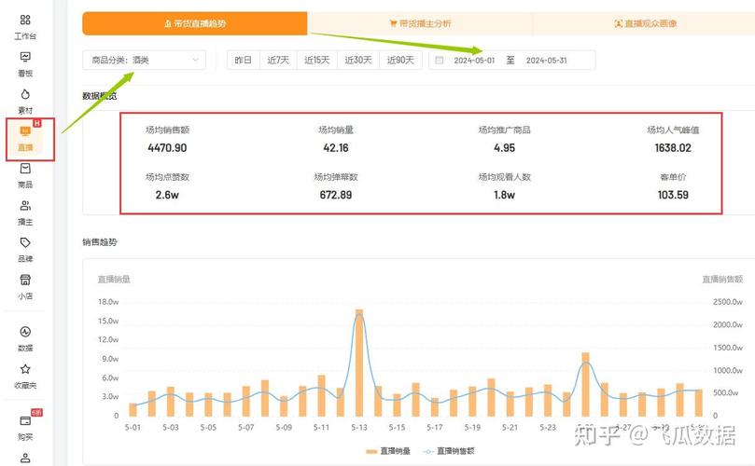Click the tallest bar at 5-13
Screen dimensions: 755x466
359,363
